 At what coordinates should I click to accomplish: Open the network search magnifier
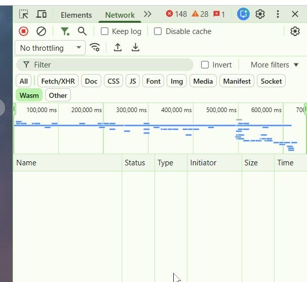pos(82,31)
